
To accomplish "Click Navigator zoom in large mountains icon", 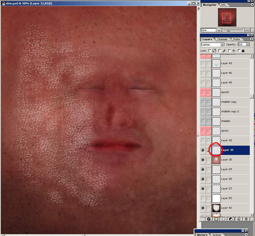I will pyautogui.click(x=247, y=30).
